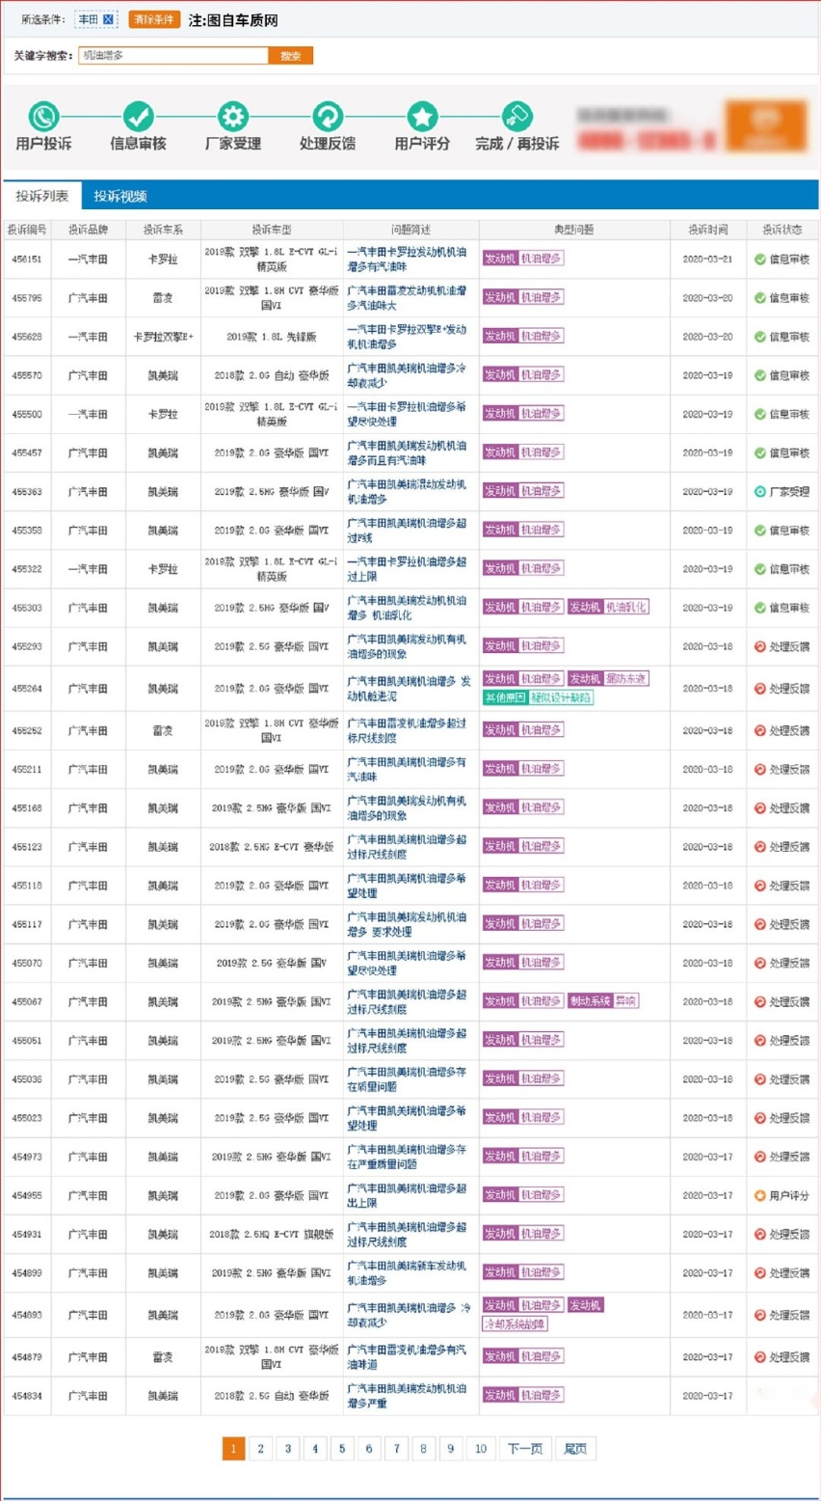
Task: Click the red 处理反馈 icon in row 455293
Action: (759, 646)
